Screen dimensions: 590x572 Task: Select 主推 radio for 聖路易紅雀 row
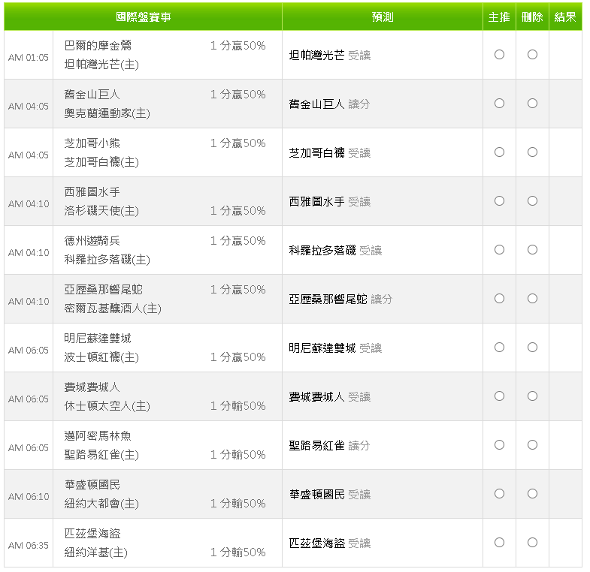(x=499, y=445)
